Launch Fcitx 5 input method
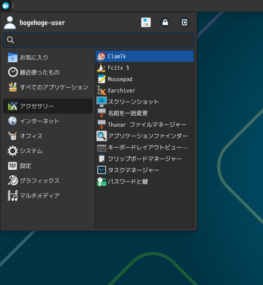 [x=118, y=68]
